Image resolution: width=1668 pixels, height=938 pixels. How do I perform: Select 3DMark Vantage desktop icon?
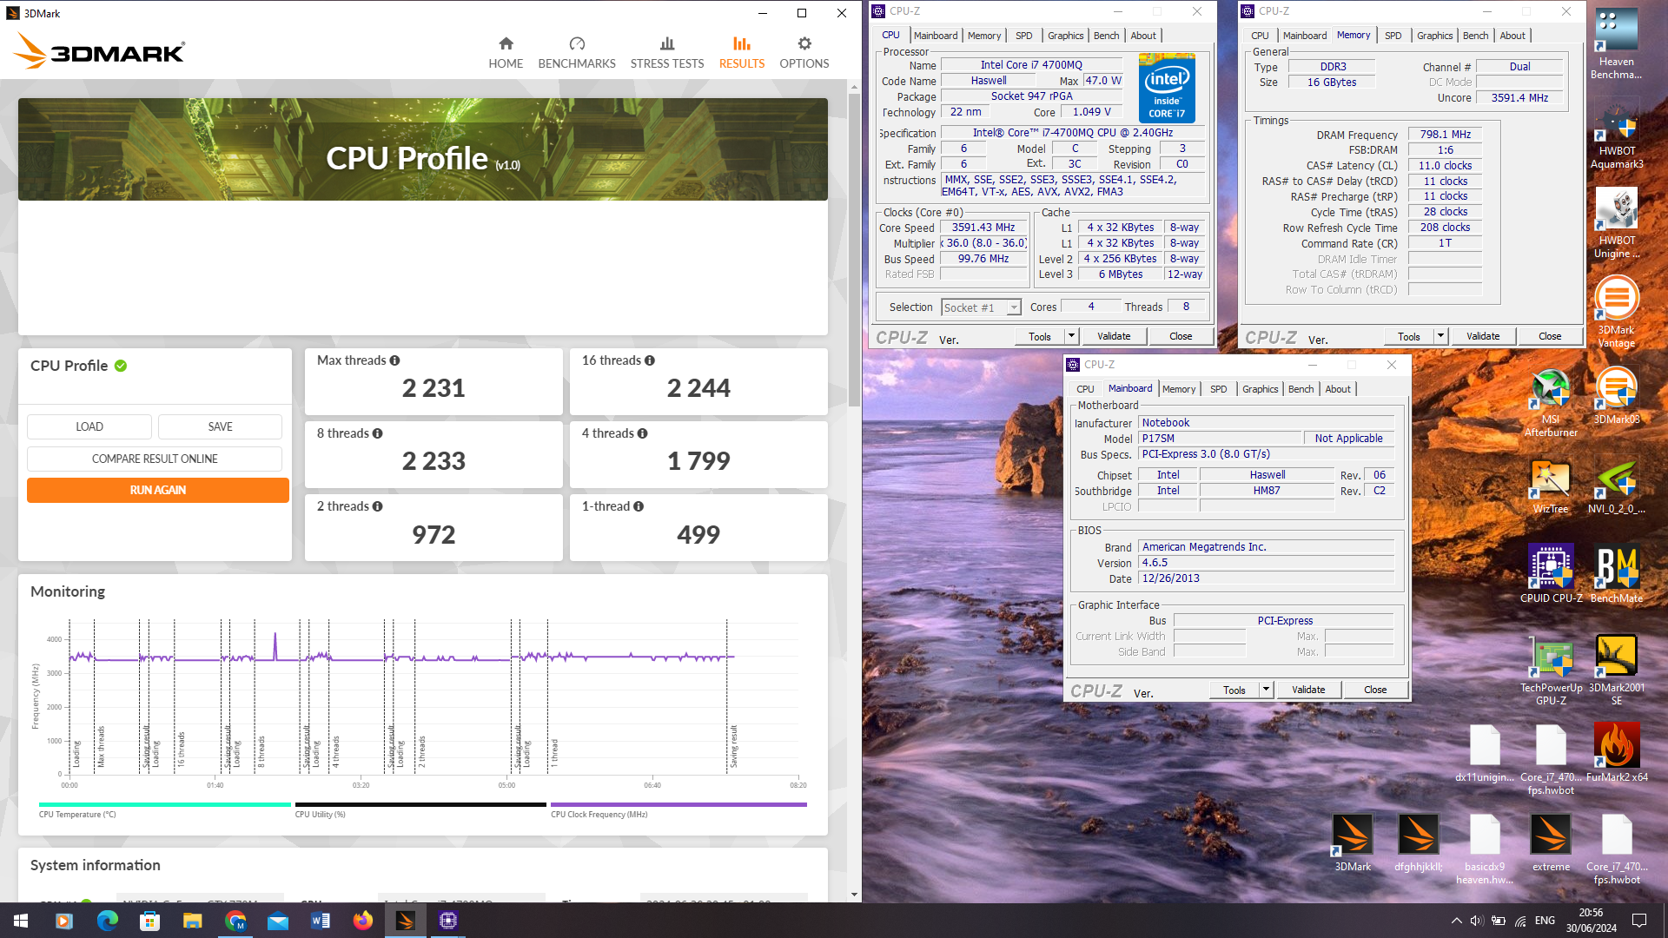(1617, 313)
